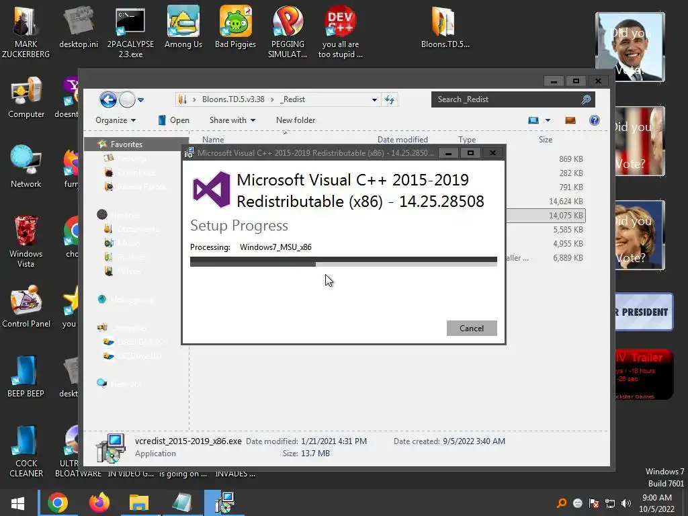This screenshot has width=688, height=516.
Task: Open Firefox from the taskbar
Action: click(99, 503)
